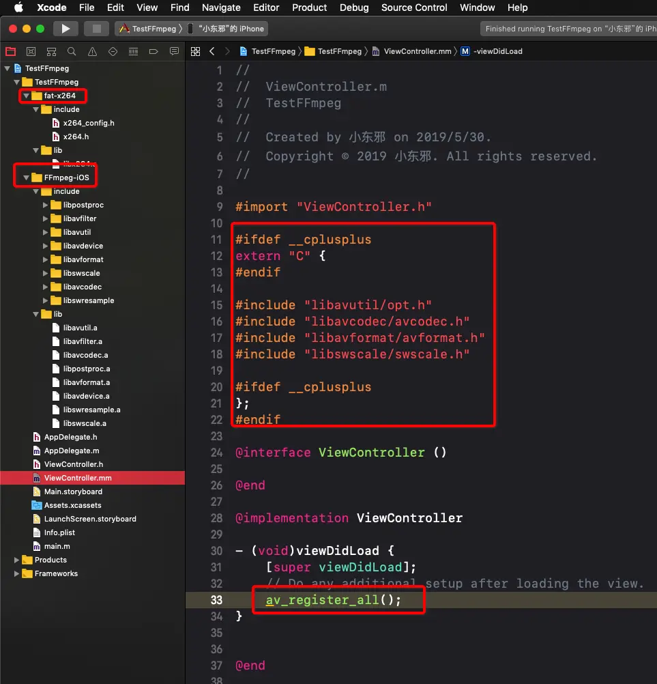
Task: Expand the libswresample folder
Action: click(x=45, y=300)
